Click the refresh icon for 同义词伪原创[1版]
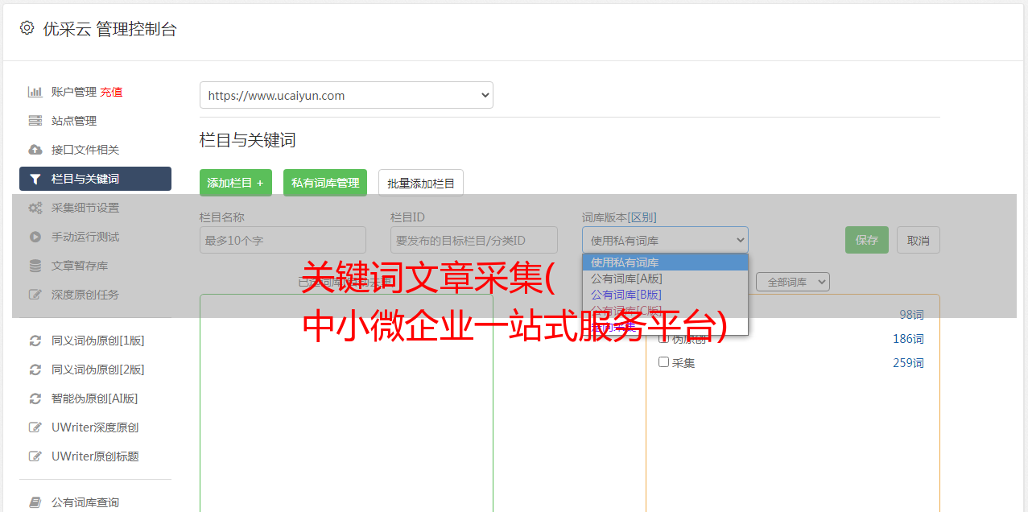This screenshot has width=1028, height=512. pos(35,341)
